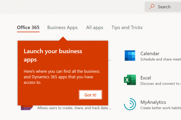Click the callout body text about Dynamics 365

62,77
